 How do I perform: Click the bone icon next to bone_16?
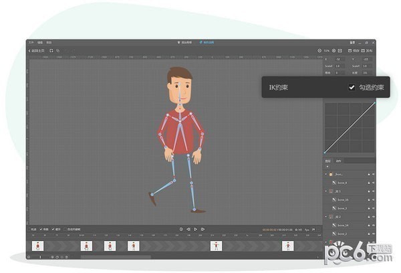pos(333,200)
